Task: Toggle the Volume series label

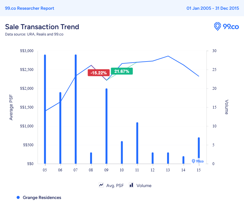Action: coord(144,185)
